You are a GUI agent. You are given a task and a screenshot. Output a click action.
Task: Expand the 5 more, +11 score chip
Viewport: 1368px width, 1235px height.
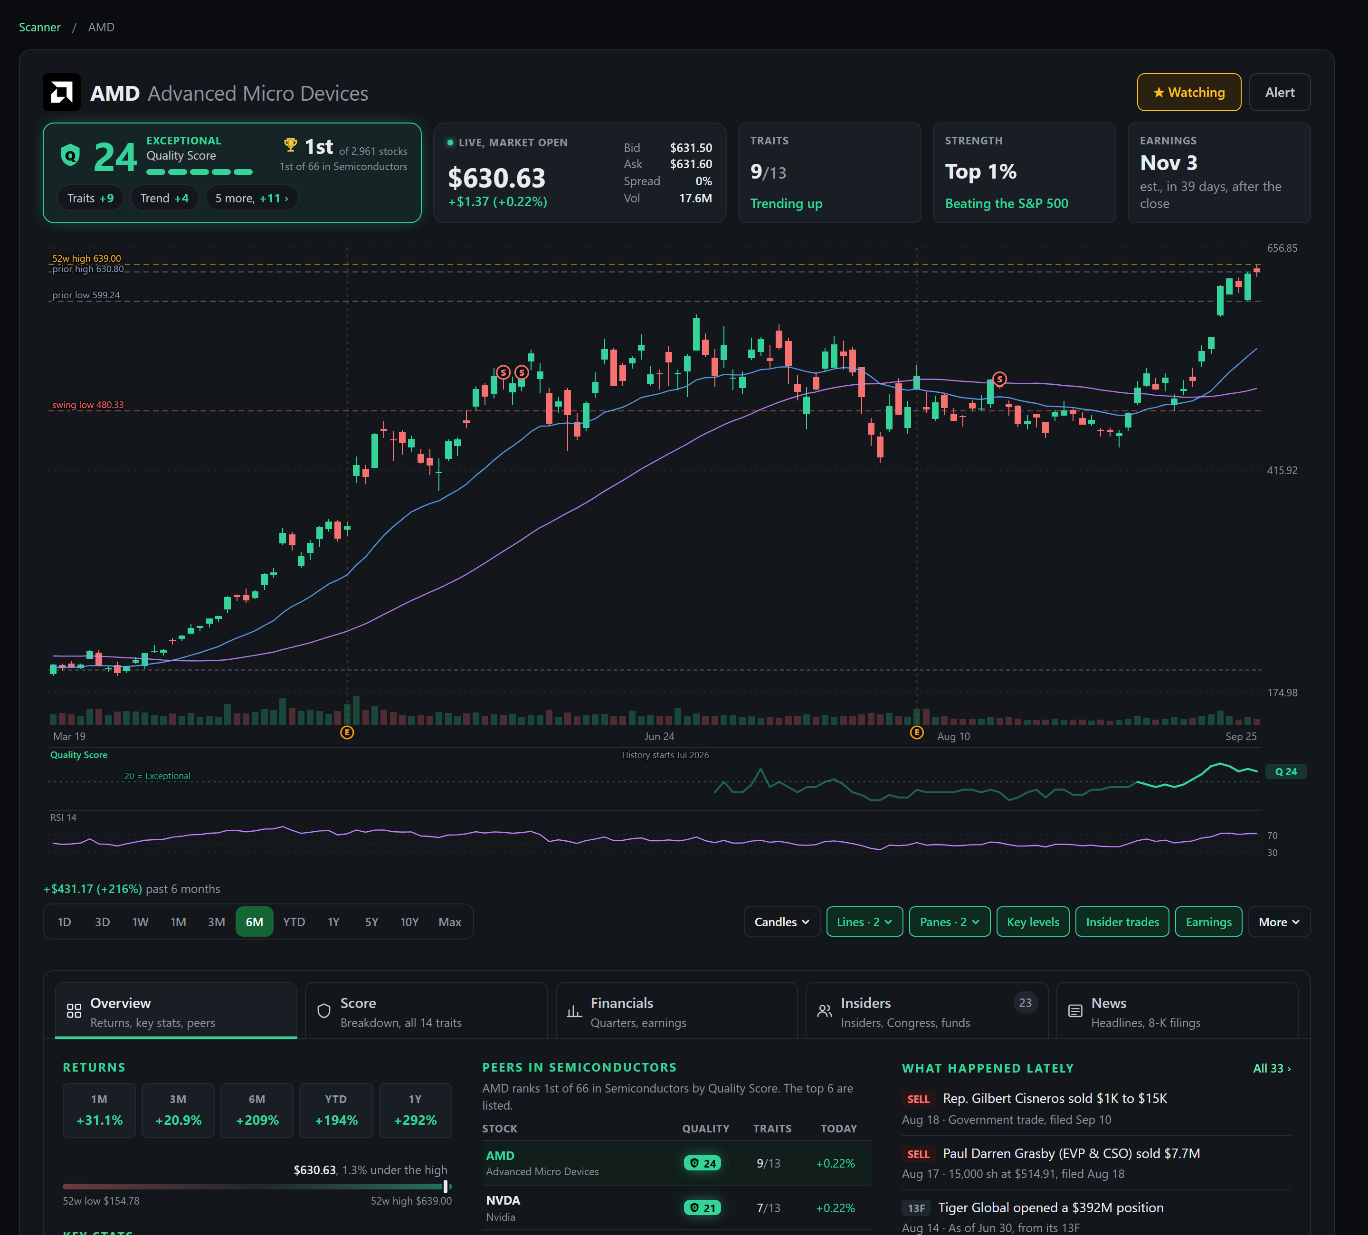tap(252, 198)
